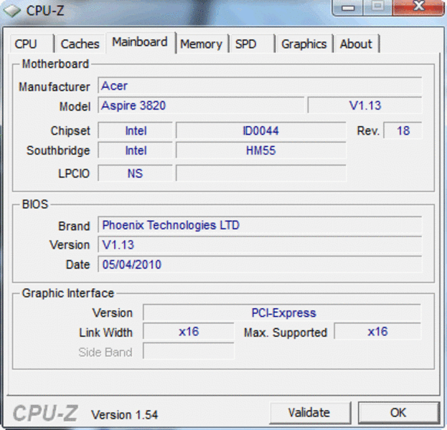Select the chipset ID0044 field
The height and width of the screenshot is (430, 447).
pyautogui.click(x=261, y=130)
